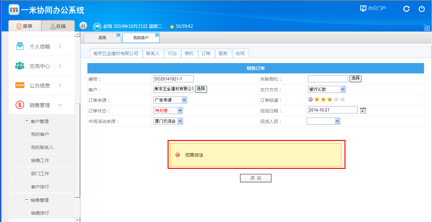
Task: Set 订单标值 to five stars
Action: click(x=343, y=99)
